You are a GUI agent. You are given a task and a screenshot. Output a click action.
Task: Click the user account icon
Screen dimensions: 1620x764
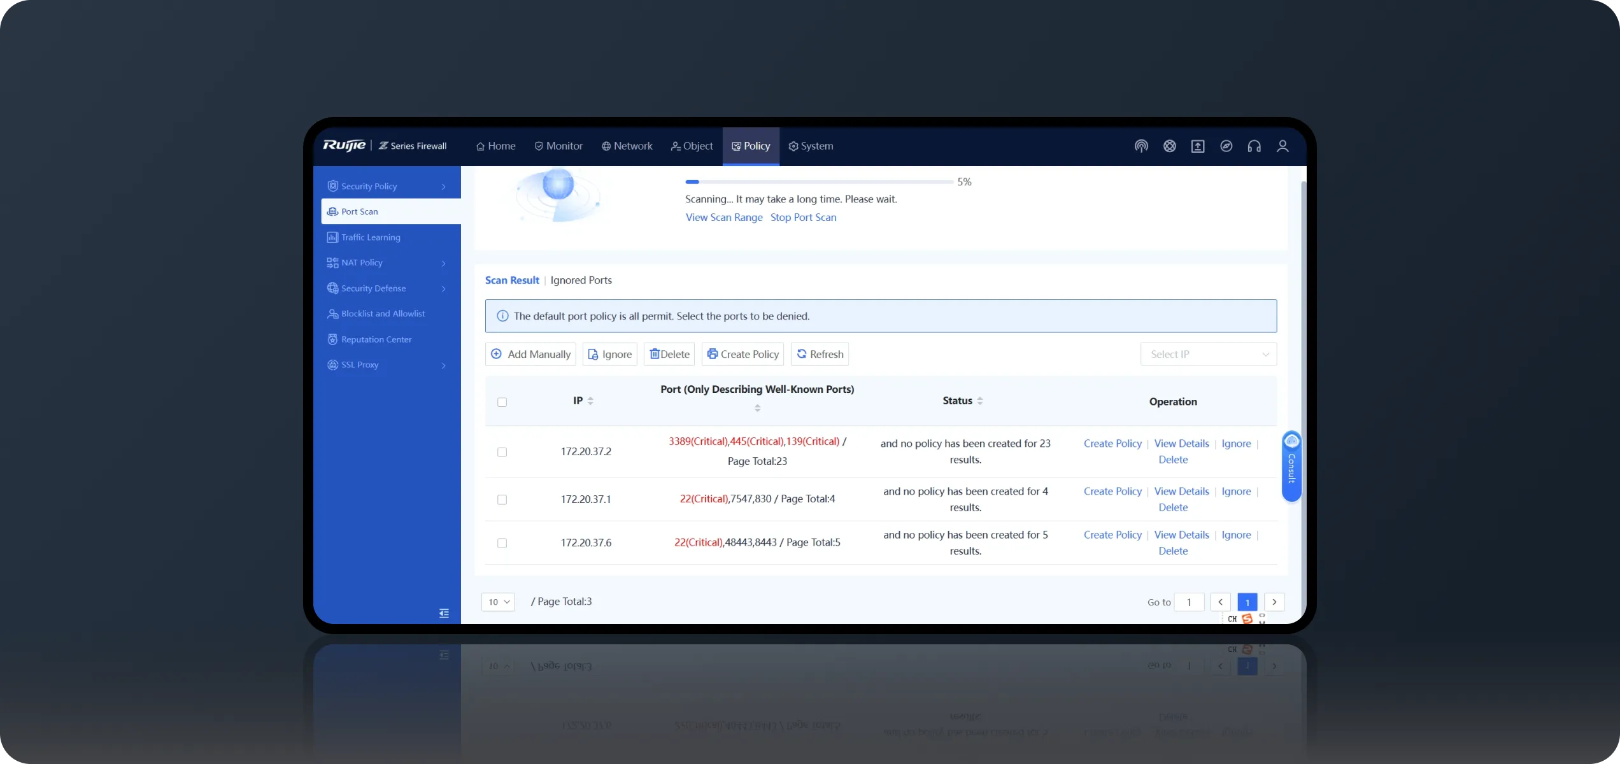click(x=1282, y=146)
